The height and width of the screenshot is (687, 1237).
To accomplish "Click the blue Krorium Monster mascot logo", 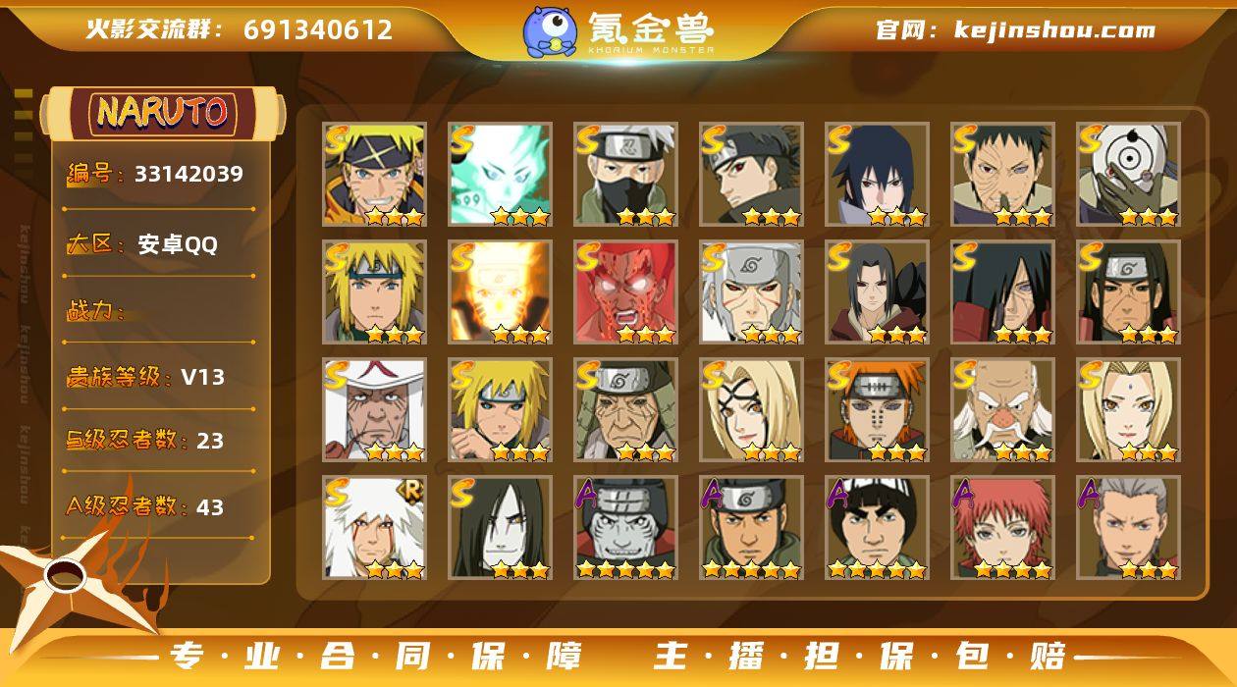I will pos(549,31).
